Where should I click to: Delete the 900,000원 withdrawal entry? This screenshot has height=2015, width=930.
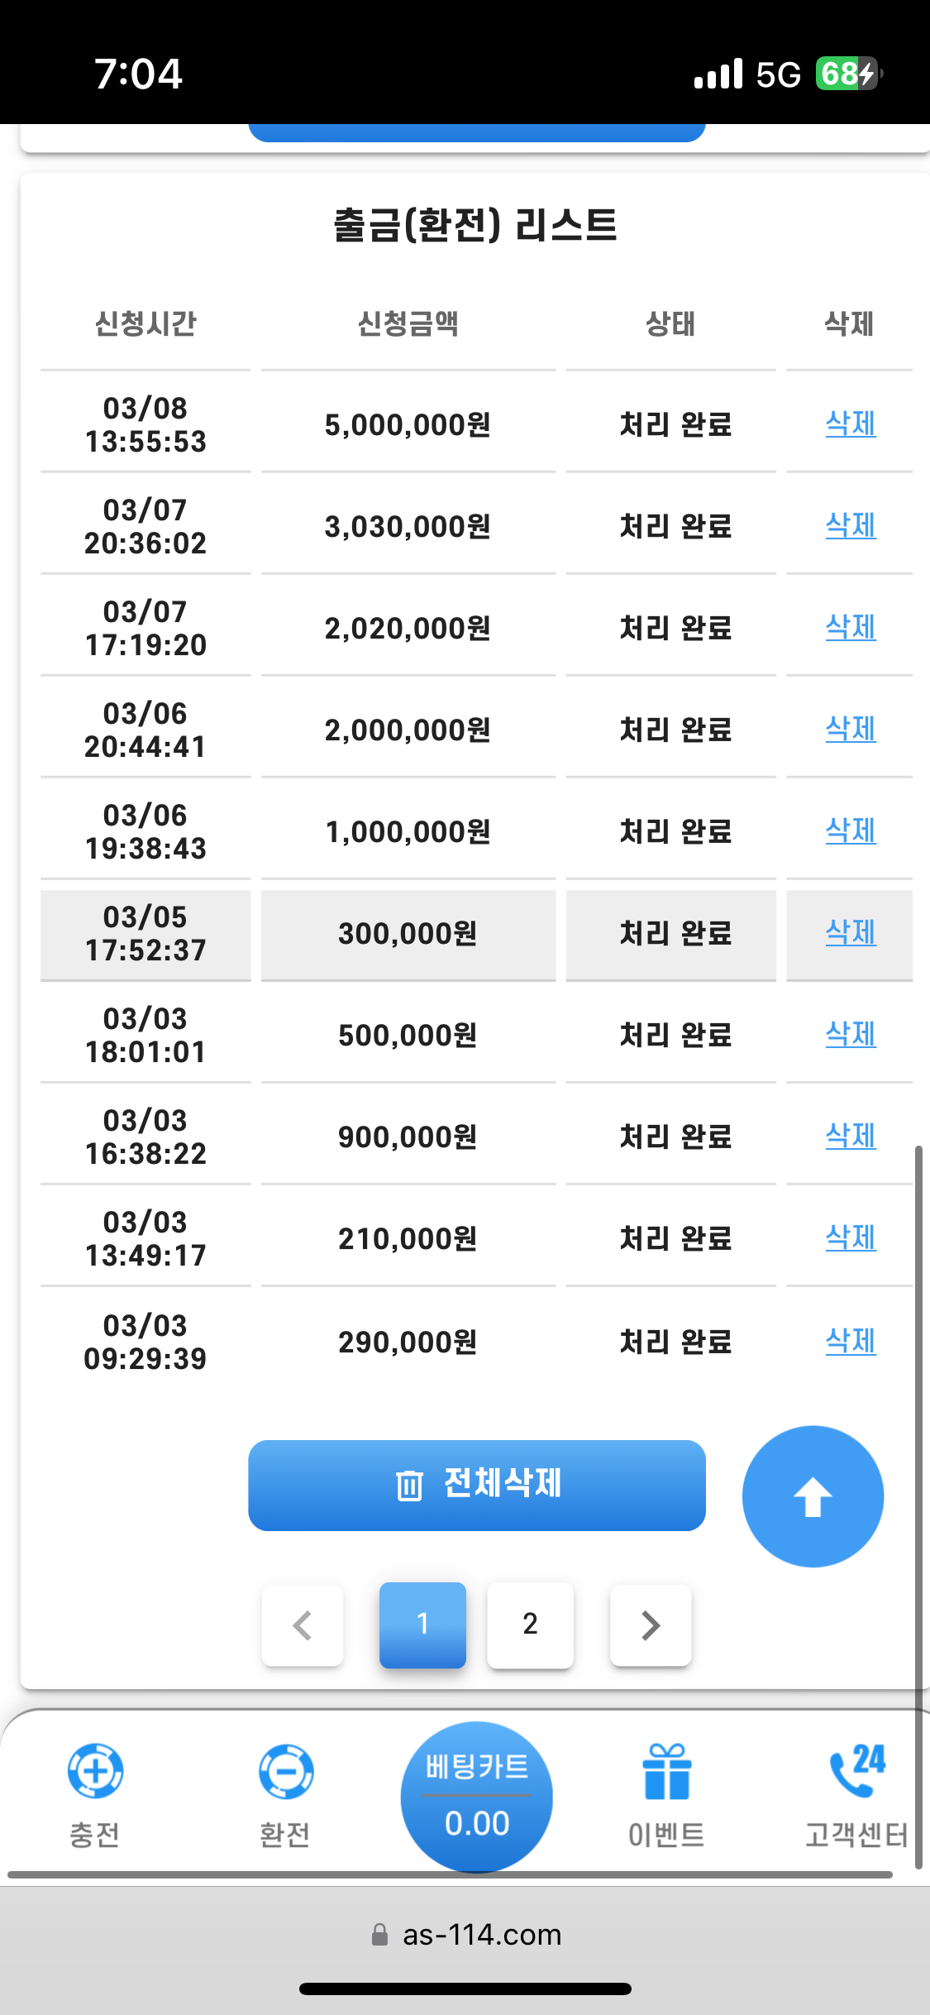tap(851, 1136)
